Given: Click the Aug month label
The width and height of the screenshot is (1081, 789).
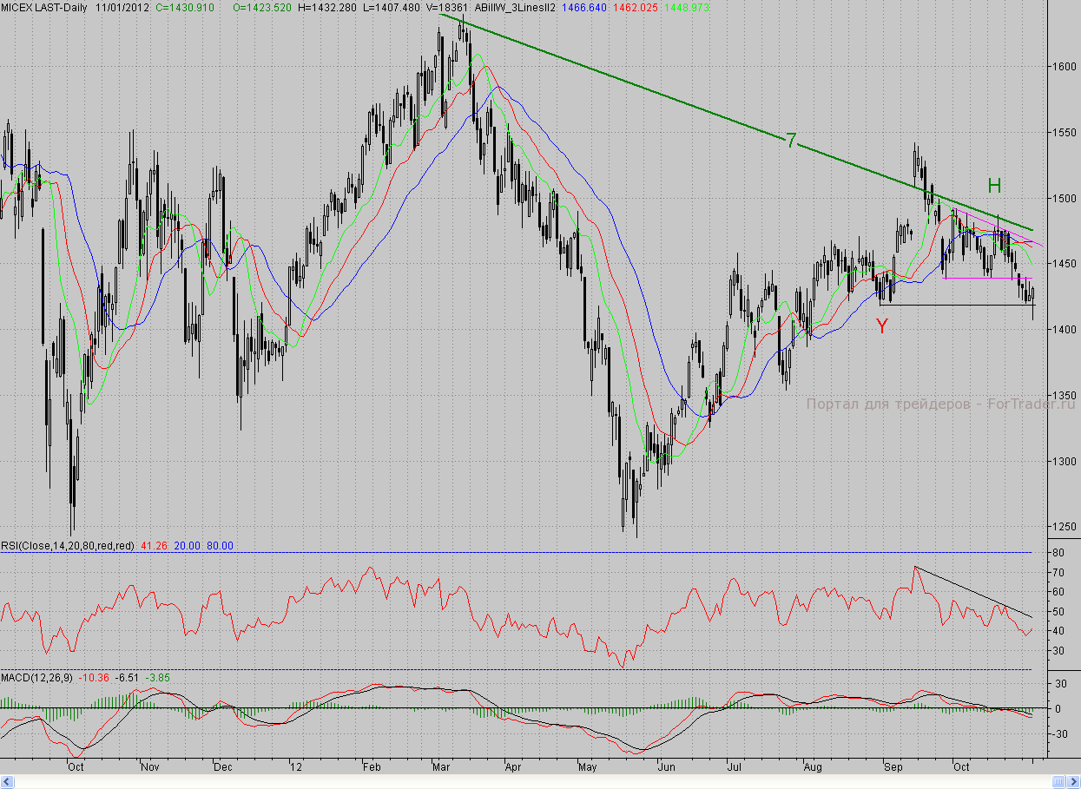Looking at the screenshot, I should (x=814, y=767).
